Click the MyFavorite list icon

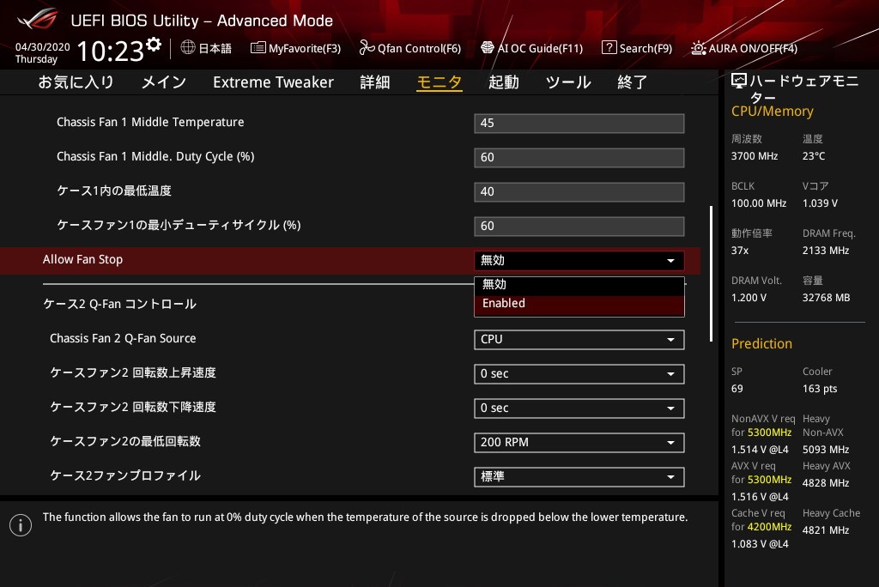(258, 48)
